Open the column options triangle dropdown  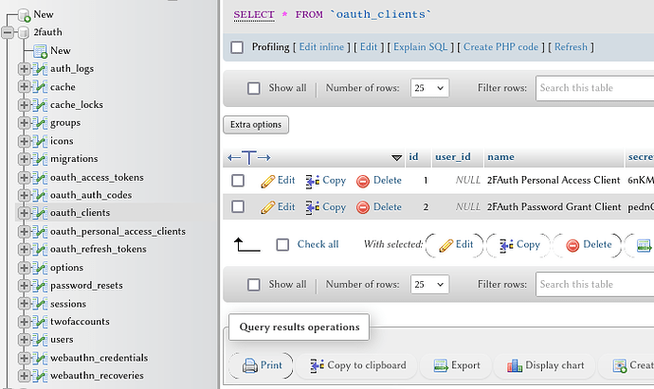[396, 157]
